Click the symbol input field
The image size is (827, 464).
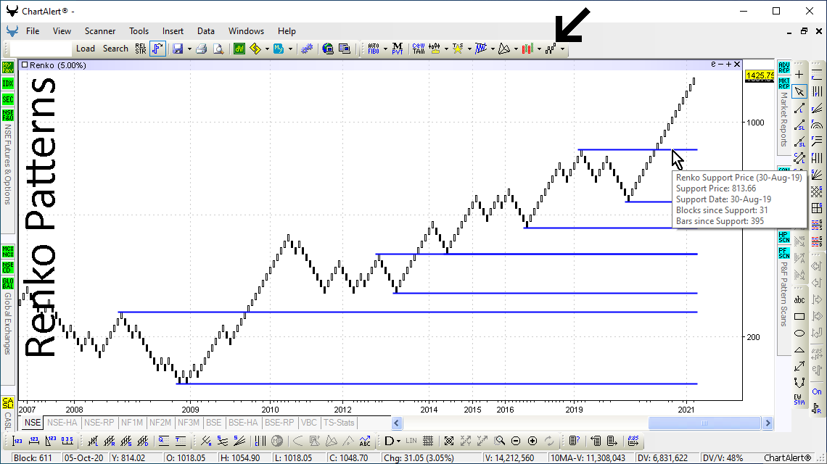(x=41, y=49)
